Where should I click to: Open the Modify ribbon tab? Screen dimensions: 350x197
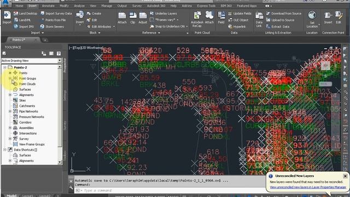coord(64,6)
